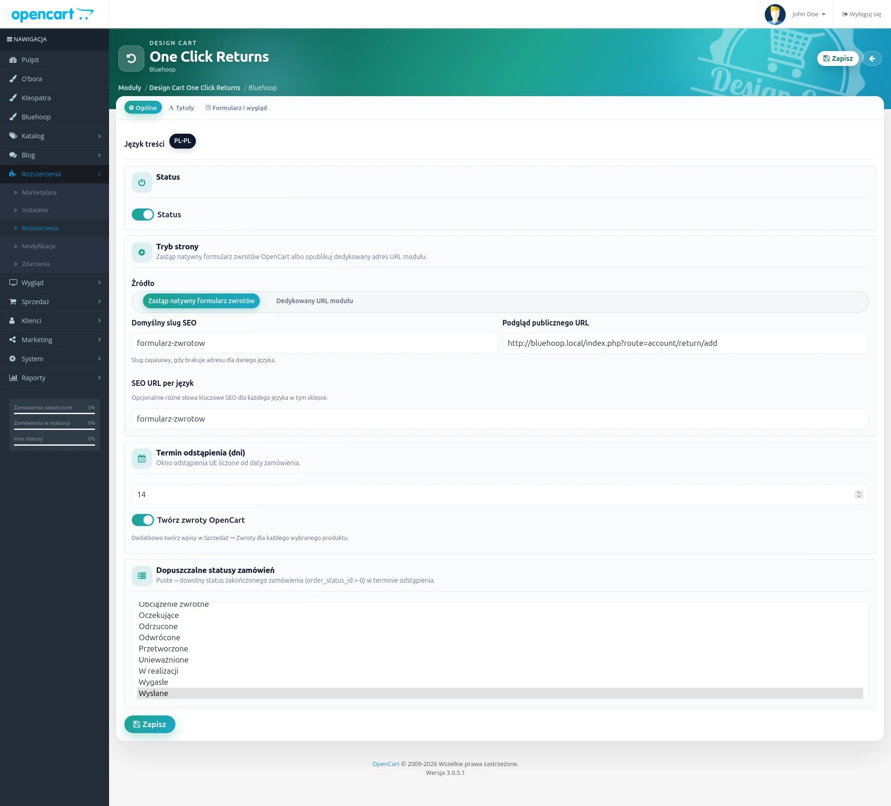
Task: Click the top Zapisz save button
Action: click(x=838, y=58)
